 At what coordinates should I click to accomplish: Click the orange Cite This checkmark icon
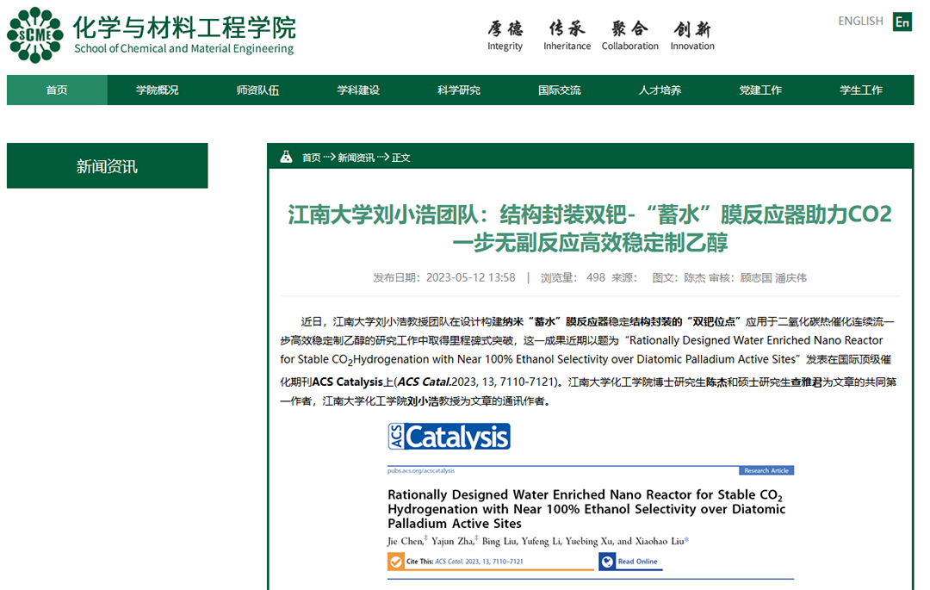pos(395,561)
